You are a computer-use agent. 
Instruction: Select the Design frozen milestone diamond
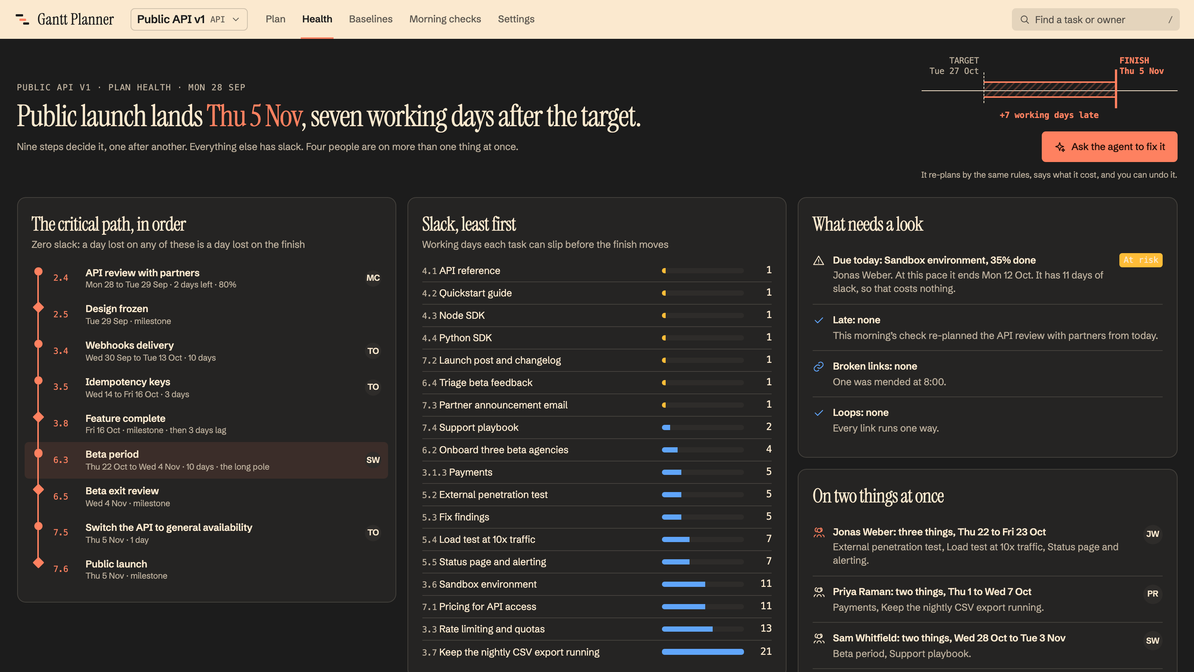(x=38, y=307)
